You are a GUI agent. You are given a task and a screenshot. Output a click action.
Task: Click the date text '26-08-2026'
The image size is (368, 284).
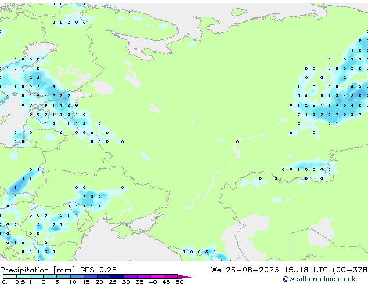click(252, 270)
